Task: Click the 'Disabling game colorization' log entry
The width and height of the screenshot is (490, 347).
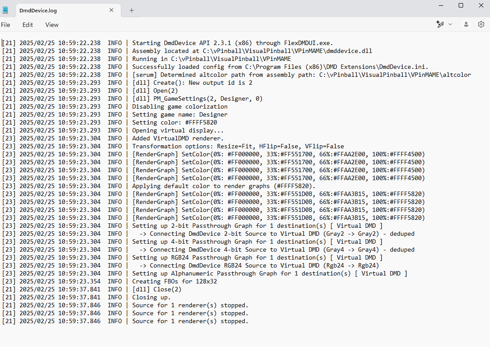Action: [x=180, y=106]
